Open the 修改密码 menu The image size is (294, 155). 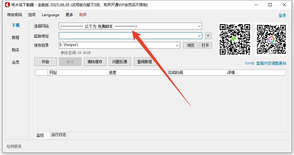15,15
